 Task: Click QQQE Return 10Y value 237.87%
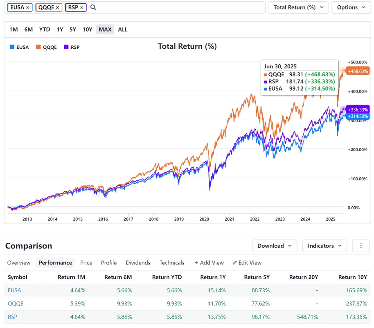(x=356, y=304)
